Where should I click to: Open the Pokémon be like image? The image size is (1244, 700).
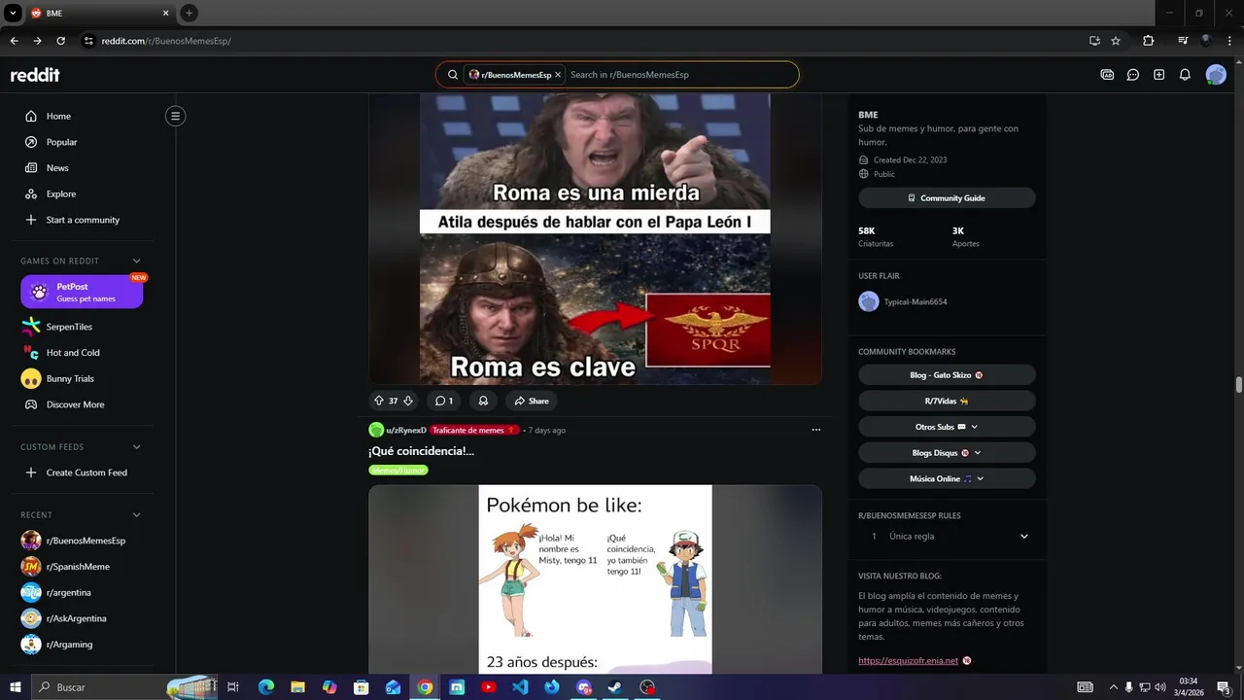point(595,579)
